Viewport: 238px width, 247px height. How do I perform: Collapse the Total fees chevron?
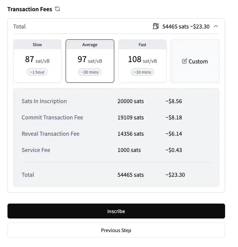point(216,26)
